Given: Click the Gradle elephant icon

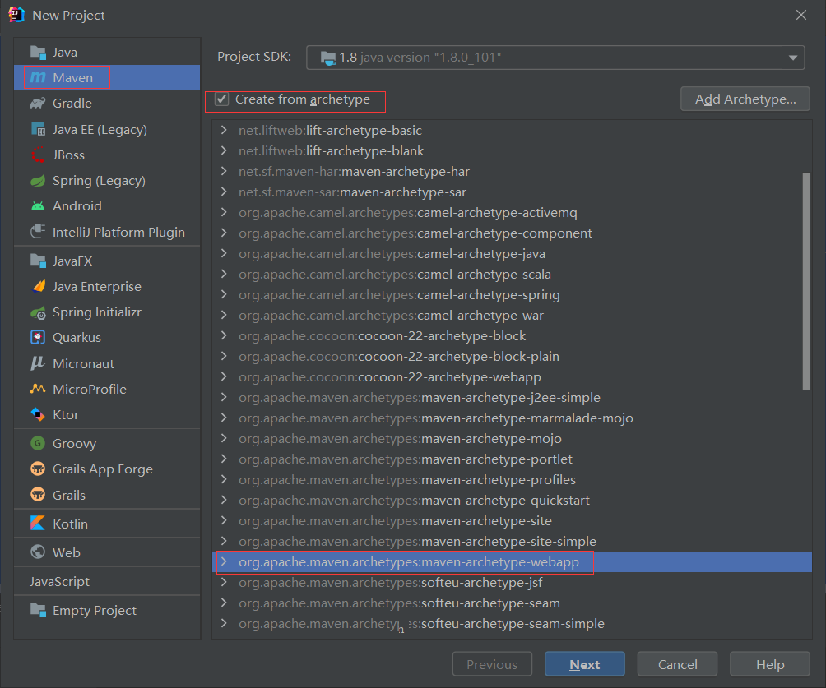Looking at the screenshot, I should pyautogui.click(x=38, y=104).
